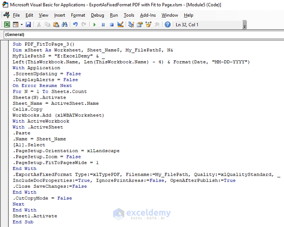Click the Save floppy disk icon
The image size is (284, 227).
click(x=28, y=24)
